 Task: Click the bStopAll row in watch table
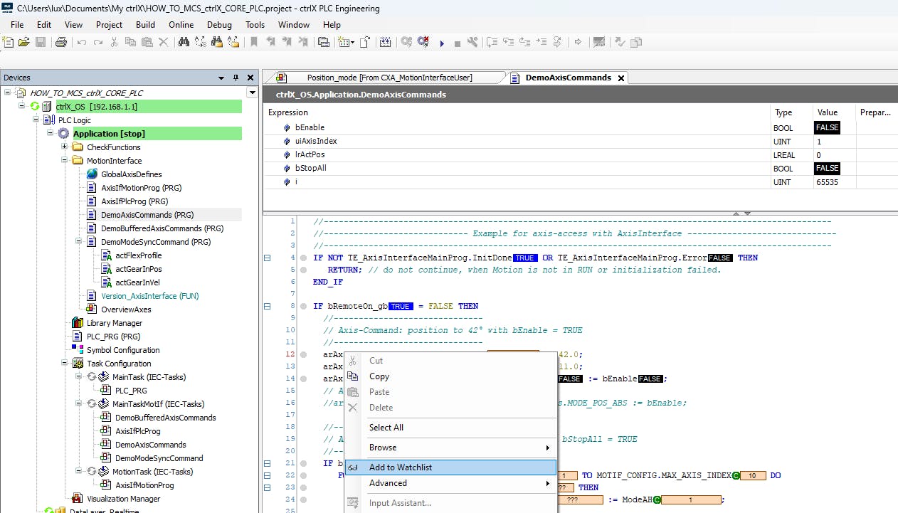(580, 168)
